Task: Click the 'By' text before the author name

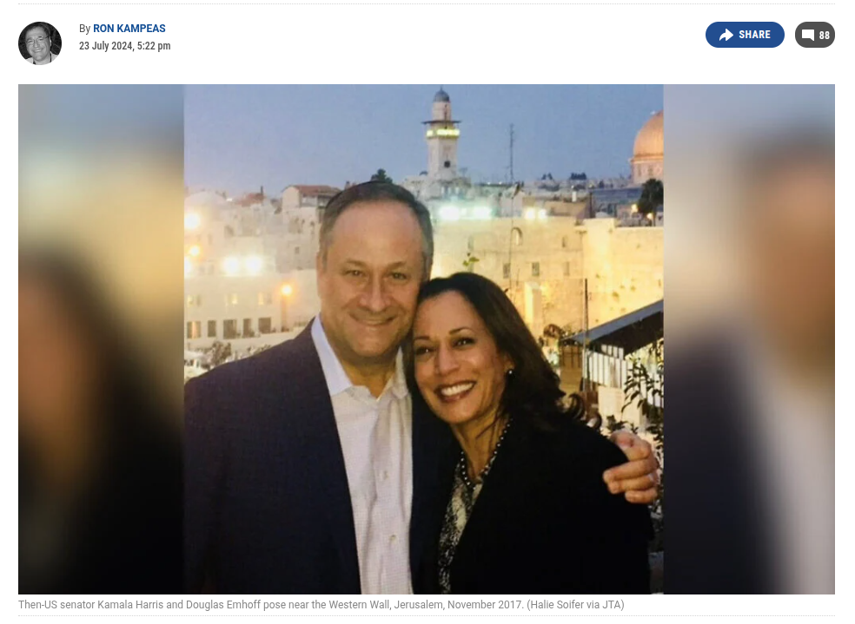Action: (x=84, y=29)
